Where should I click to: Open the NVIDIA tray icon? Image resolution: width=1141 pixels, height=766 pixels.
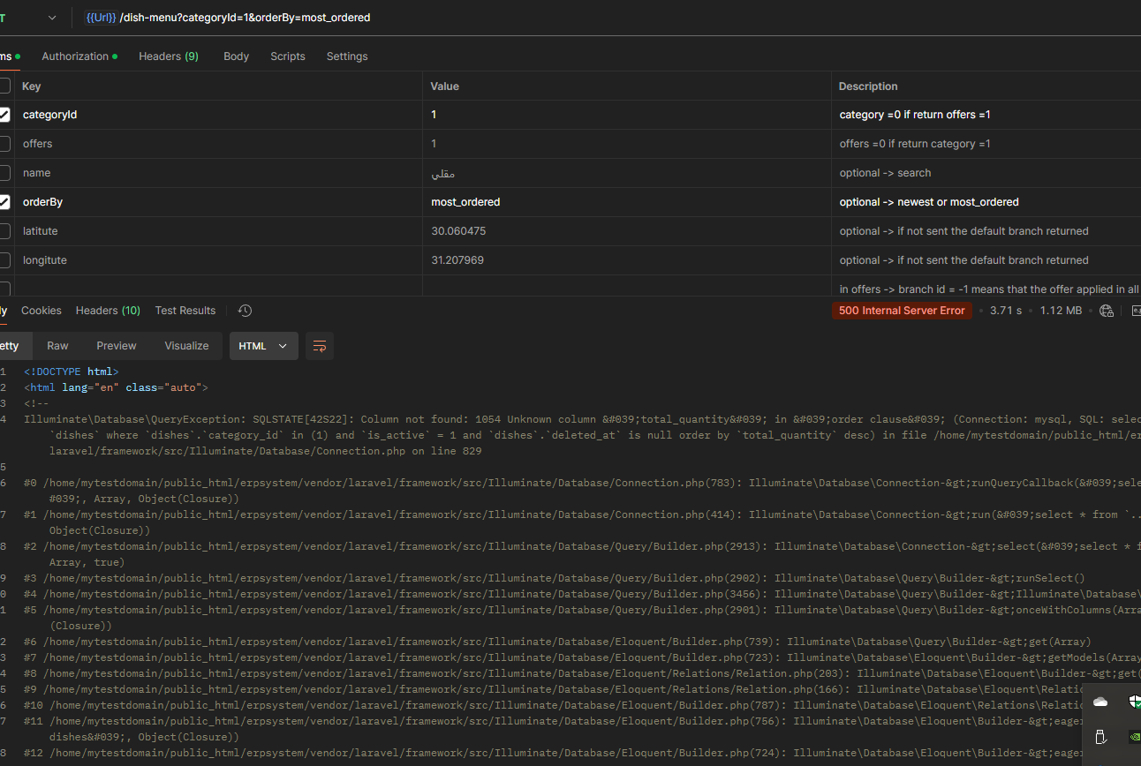(1135, 737)
